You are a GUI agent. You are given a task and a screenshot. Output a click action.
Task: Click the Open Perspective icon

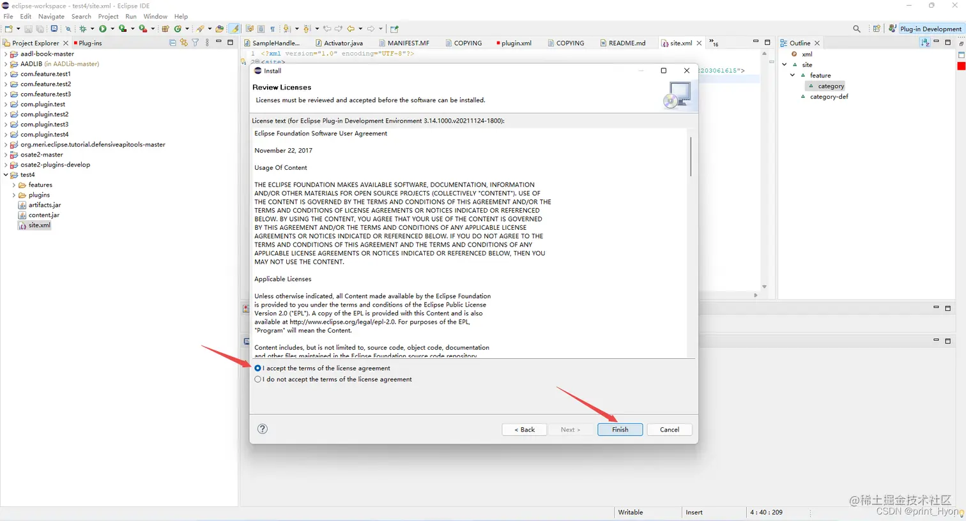point(877,29)
